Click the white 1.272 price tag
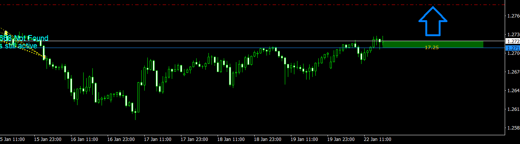The height and width of the screenshot is (144, 520). coord(512,41)
